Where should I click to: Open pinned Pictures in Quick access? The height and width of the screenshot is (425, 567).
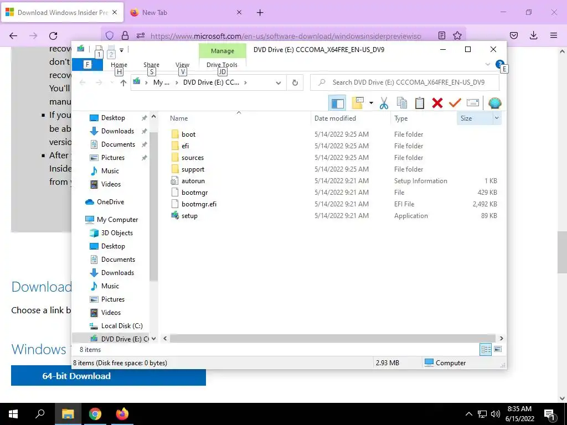(x=113, y=158)
